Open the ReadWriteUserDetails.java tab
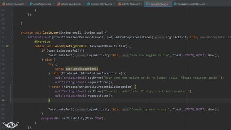This screenshot has width=231, height=130. [189, 4]
